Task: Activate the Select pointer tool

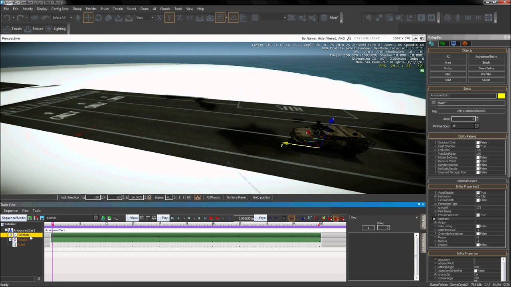Action: (x=78, y=18)
